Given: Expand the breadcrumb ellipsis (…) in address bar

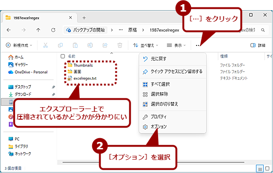Looking at the screenshot, I should (121, 30).
